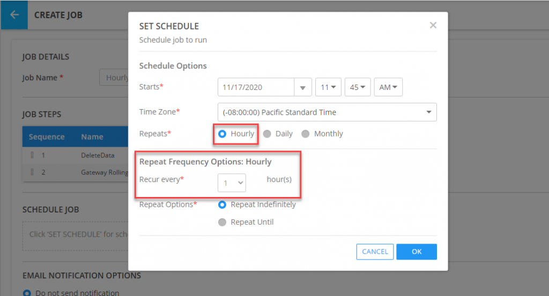The width and height of the screenshot is (549, 296).
Task: Click the start date input field
Action: click(x=256, y=87)
